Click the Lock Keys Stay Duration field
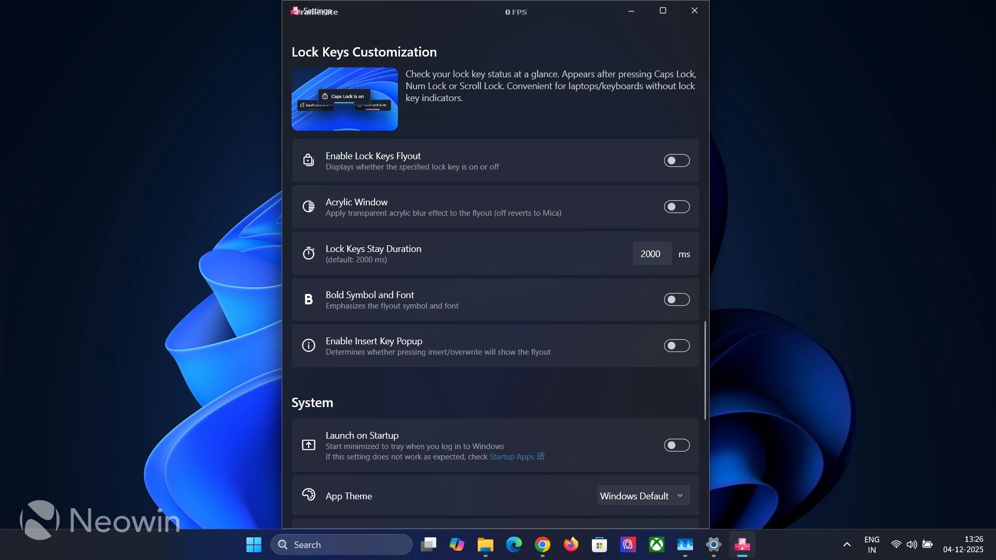 652,254
